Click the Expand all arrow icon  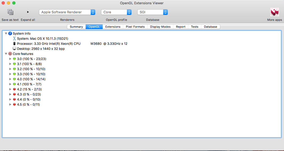(28, 12)
